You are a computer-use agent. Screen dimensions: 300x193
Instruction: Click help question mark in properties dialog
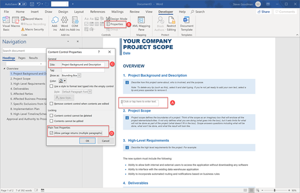point(99,52)
